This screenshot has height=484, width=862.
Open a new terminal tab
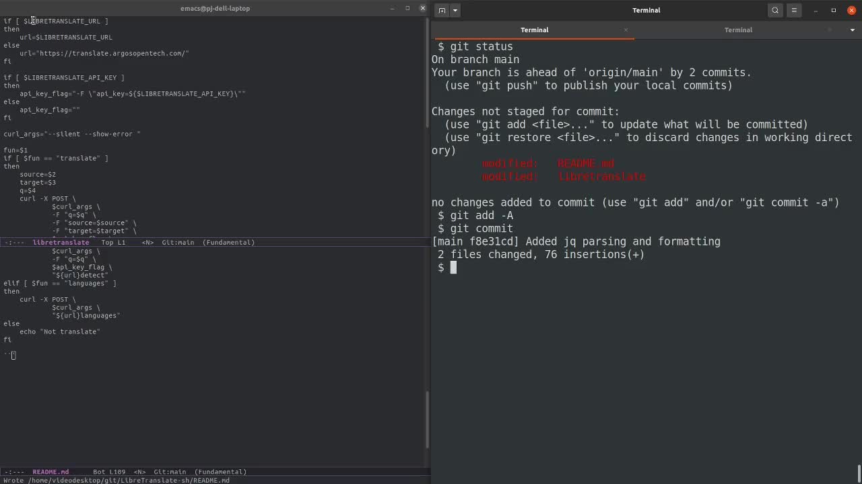[442, 10]
